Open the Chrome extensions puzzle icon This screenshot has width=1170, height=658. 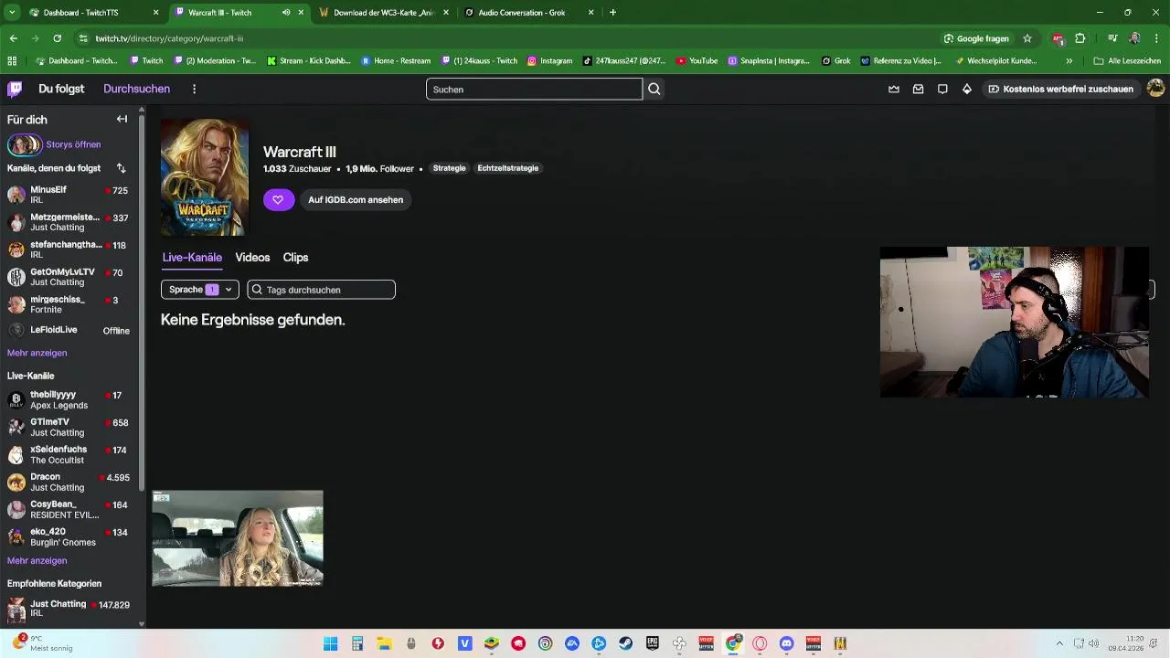[x=1080, y=38]
